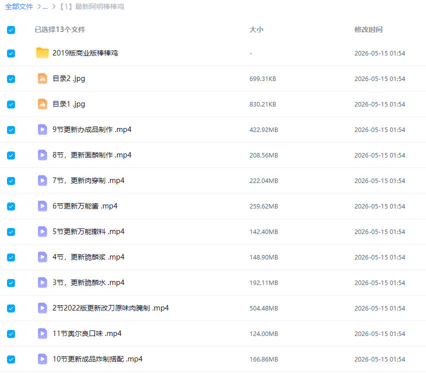This screenshot has width=426, height=375.
Task: Open file 11节奥尔良口味 .mp4
Action: pyautogui.click(x=87, y=333)
